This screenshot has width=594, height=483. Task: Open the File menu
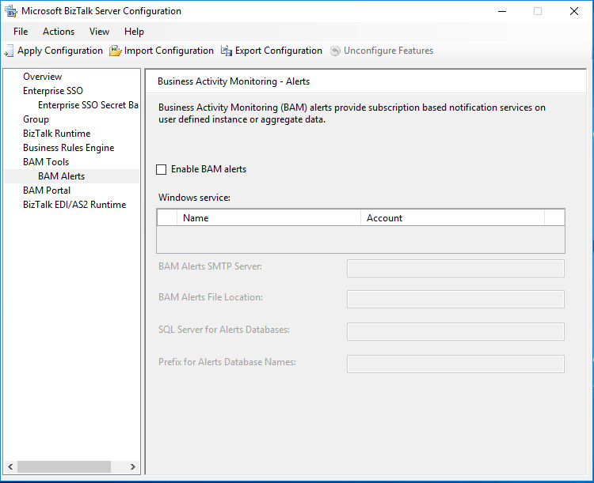coord(21,32)
